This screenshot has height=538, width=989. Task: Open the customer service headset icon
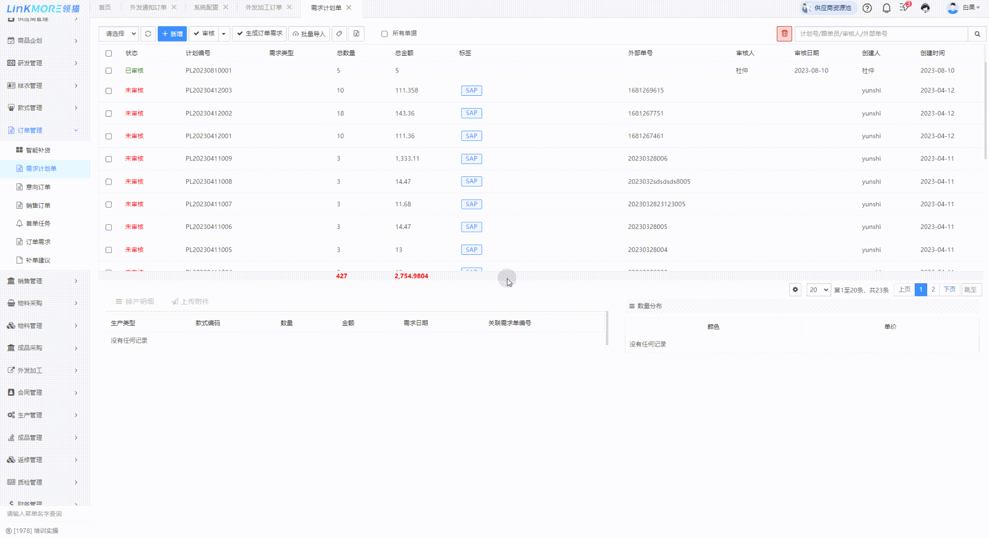925,8
